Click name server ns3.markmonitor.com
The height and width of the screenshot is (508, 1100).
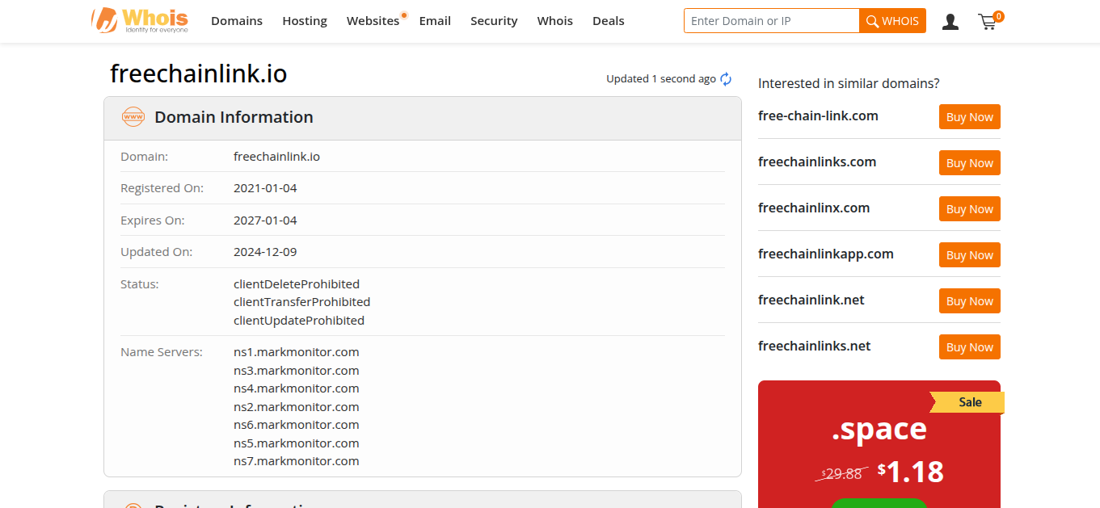tap(297, 371)
